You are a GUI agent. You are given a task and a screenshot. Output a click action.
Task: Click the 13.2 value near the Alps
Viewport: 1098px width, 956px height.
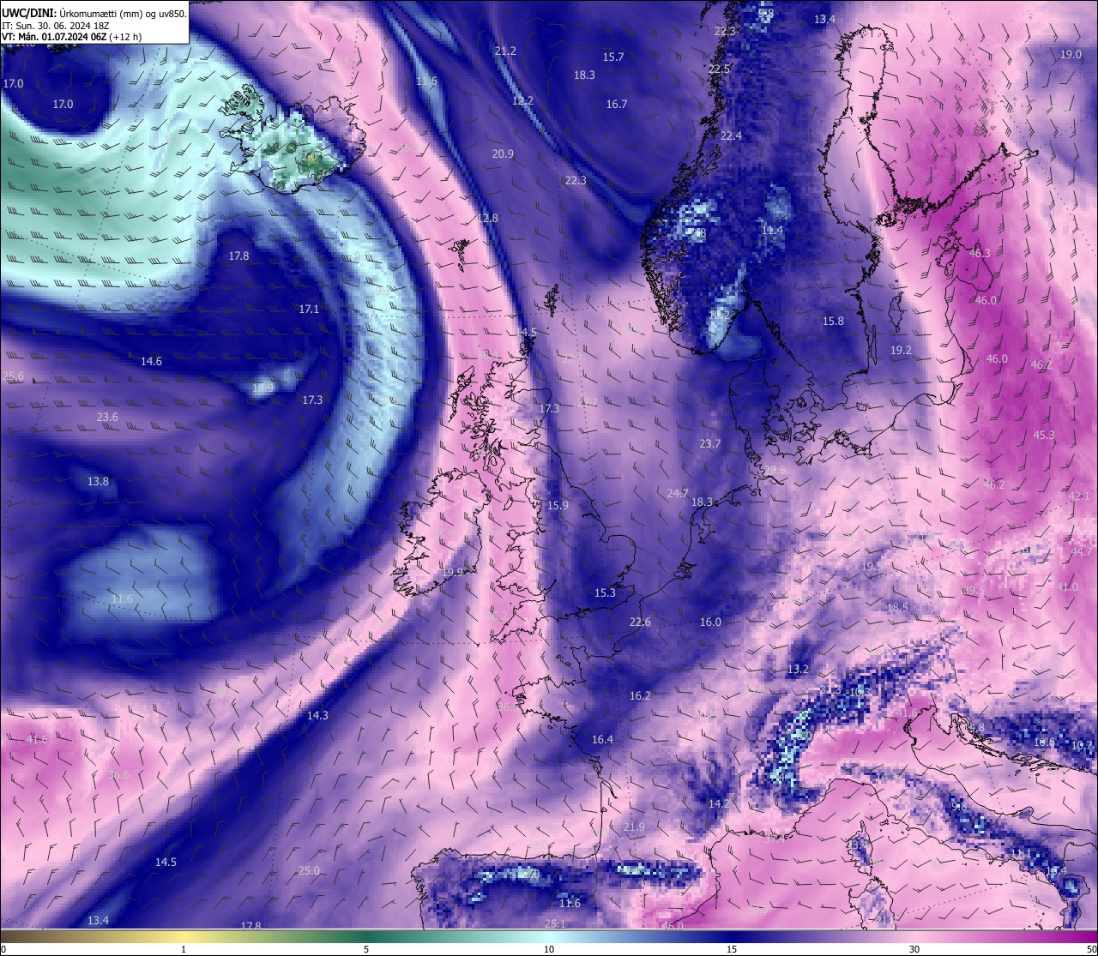[798, 668]
